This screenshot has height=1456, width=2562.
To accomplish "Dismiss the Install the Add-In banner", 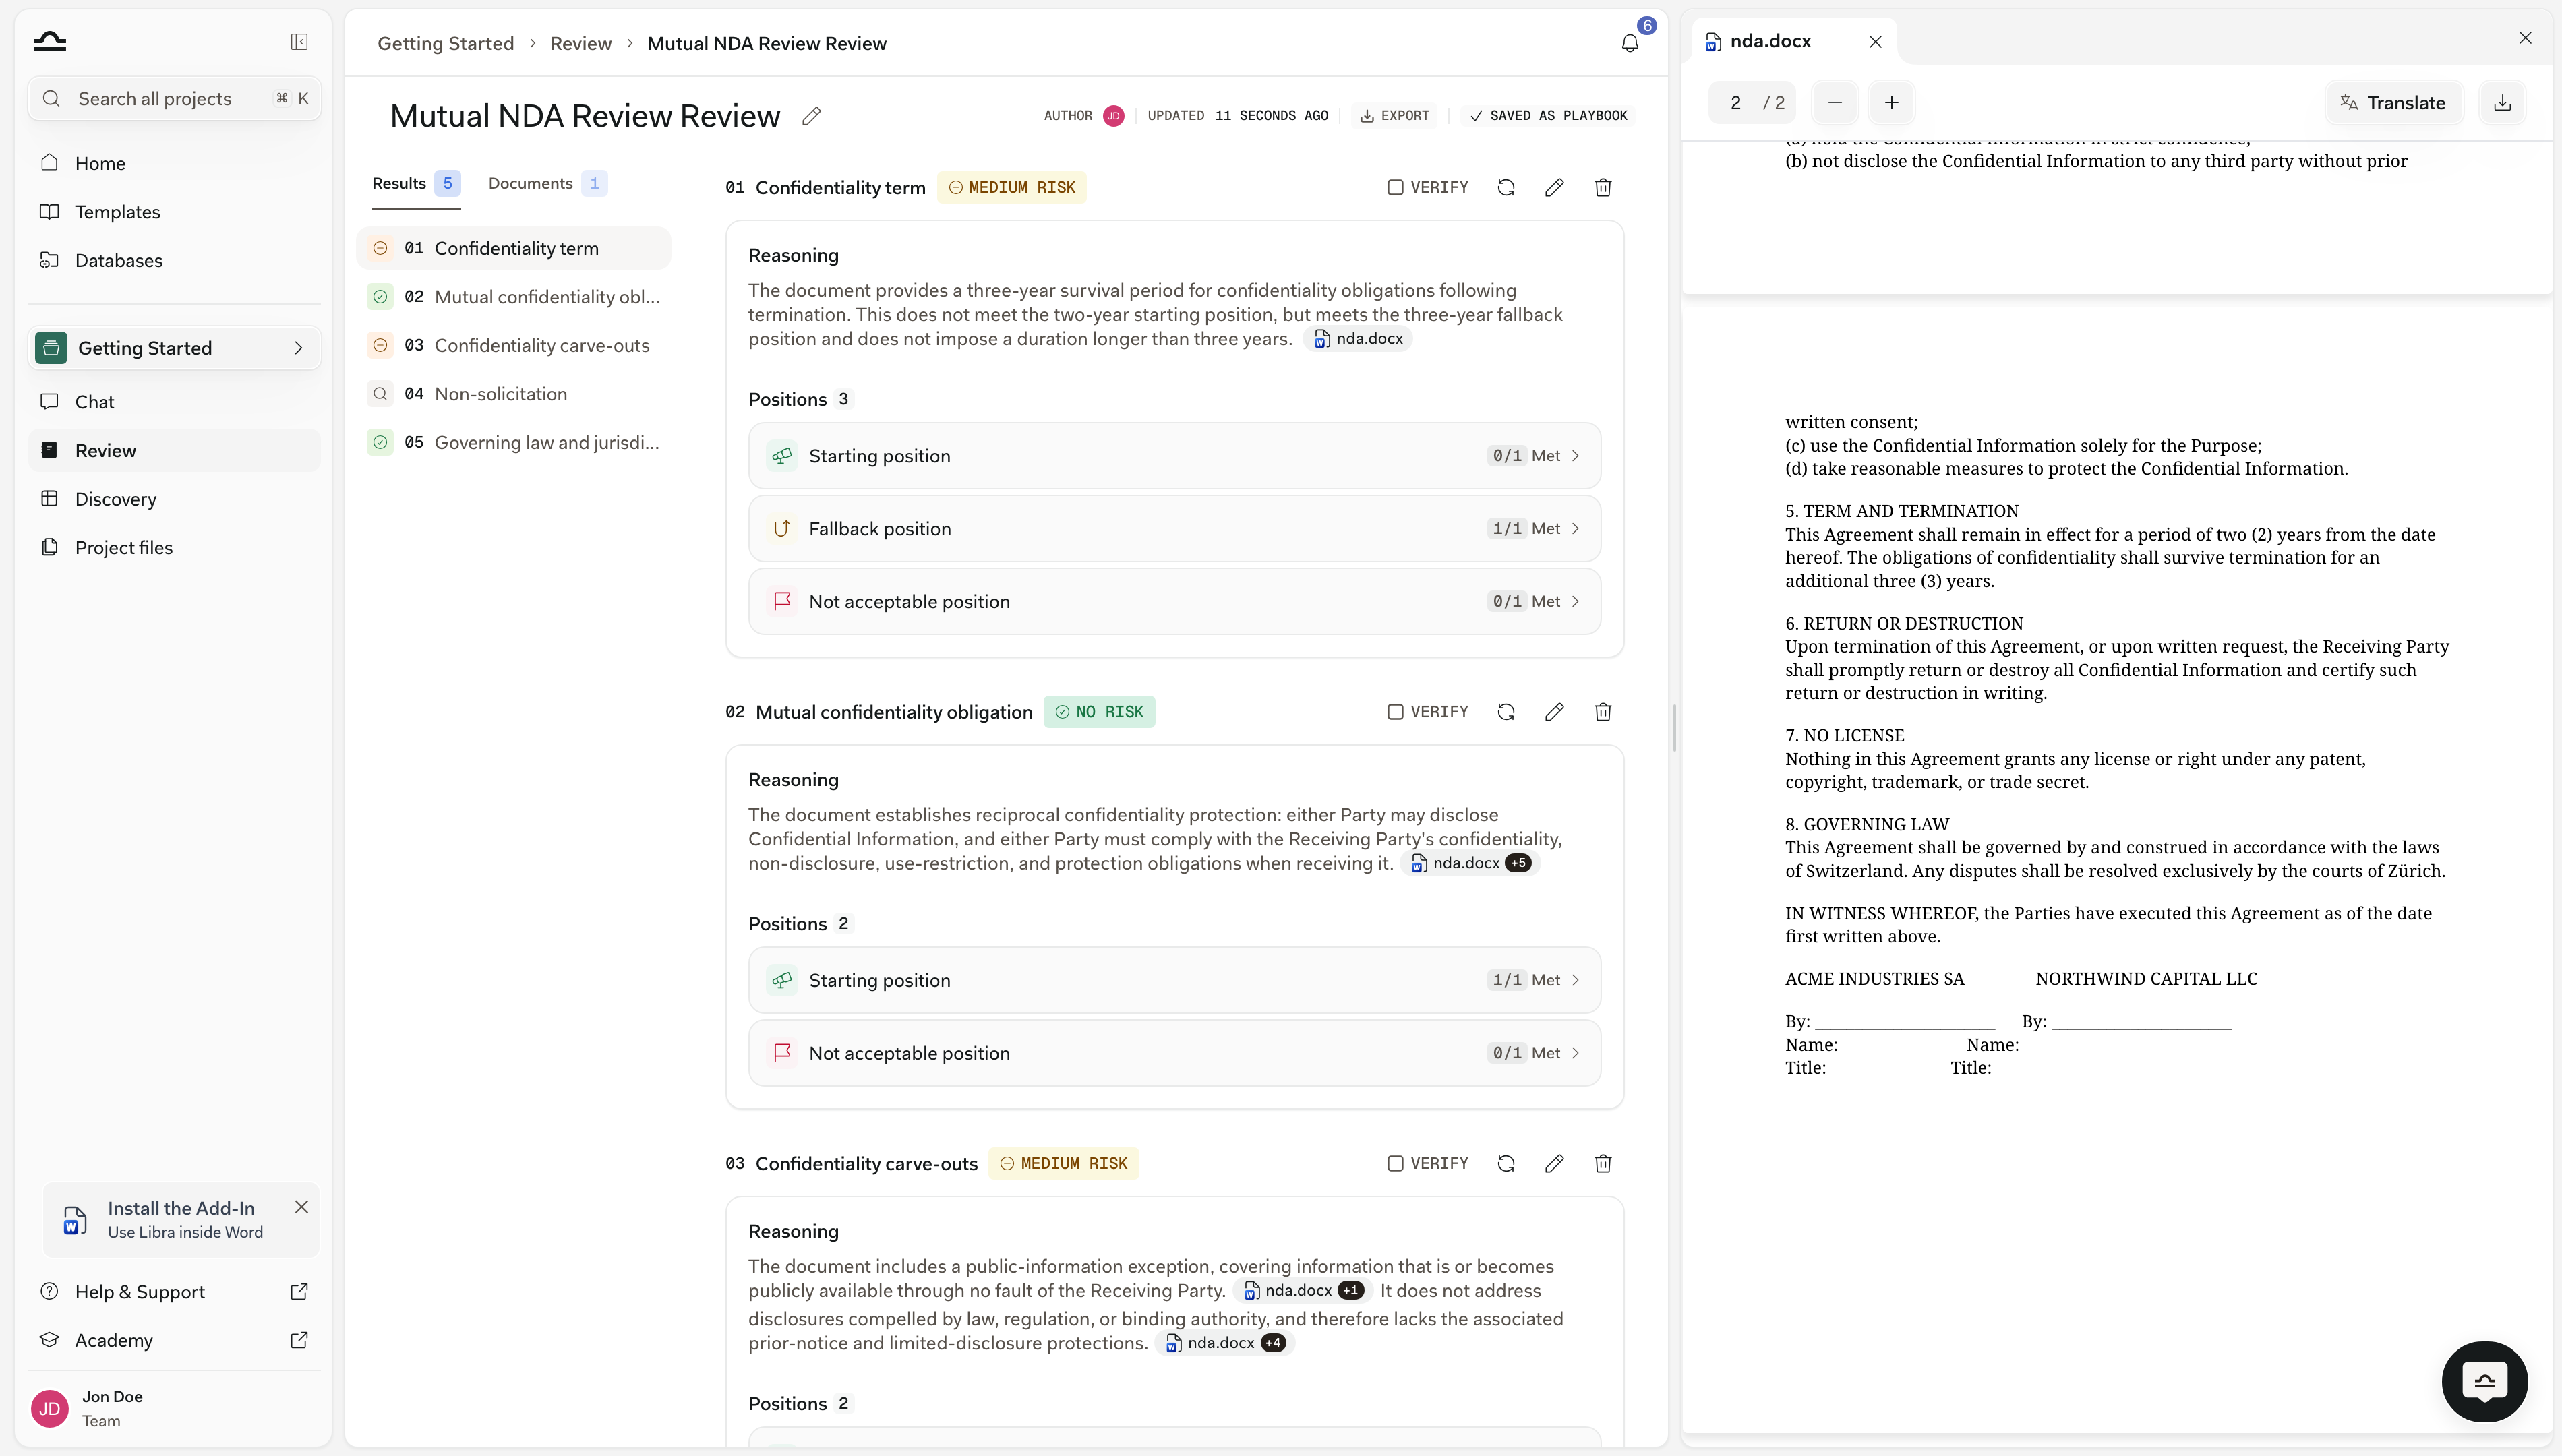I will (x=301, y=1207).
